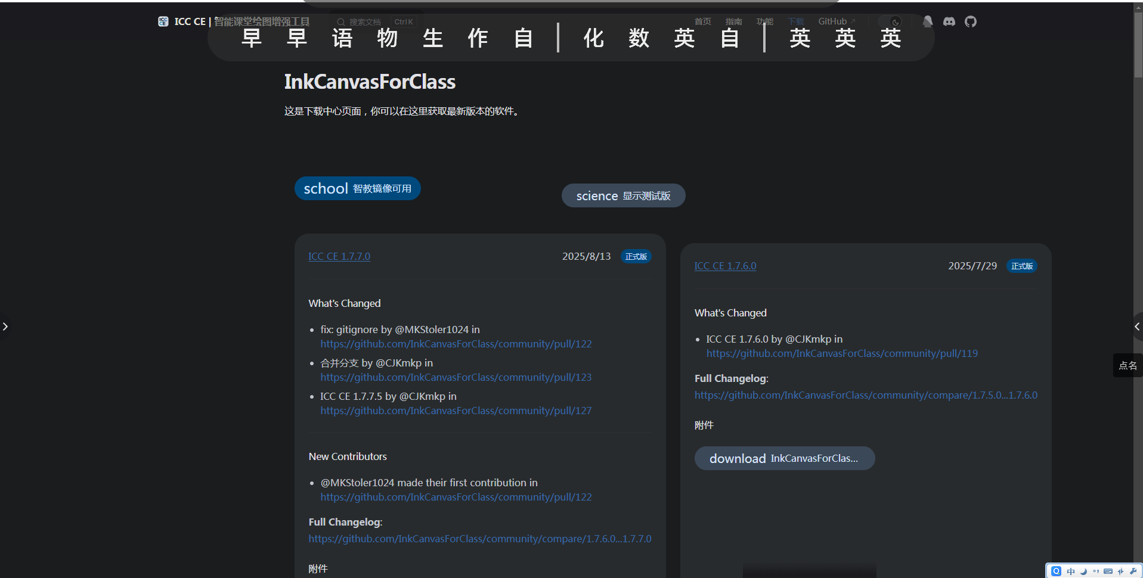The height and width of the screenshot is (578, 1143).
Task: Click What's Changed in the 1.7.6.0 card
Action: tap(730, 313)
